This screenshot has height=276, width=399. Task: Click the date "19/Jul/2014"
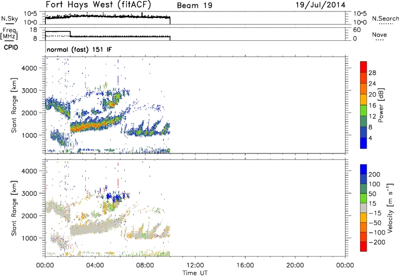321,5
